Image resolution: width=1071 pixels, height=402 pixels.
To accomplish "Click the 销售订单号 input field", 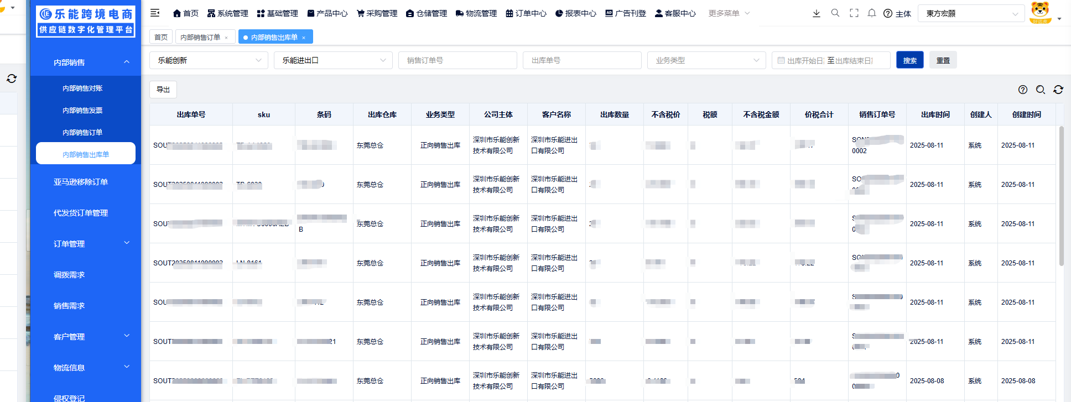I will click(x=457, y=60).
